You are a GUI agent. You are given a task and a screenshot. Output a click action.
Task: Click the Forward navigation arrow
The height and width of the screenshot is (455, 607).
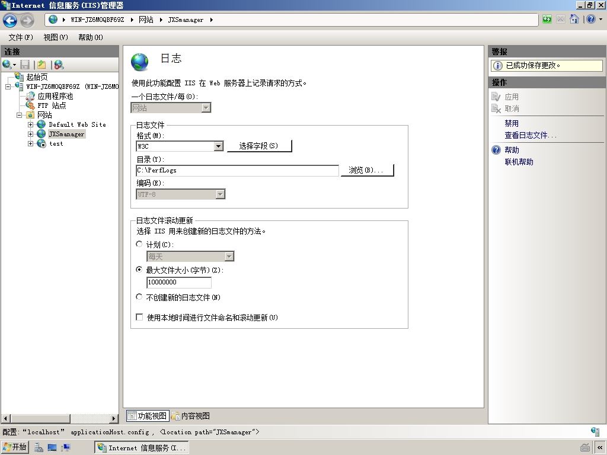click(27, 20)
